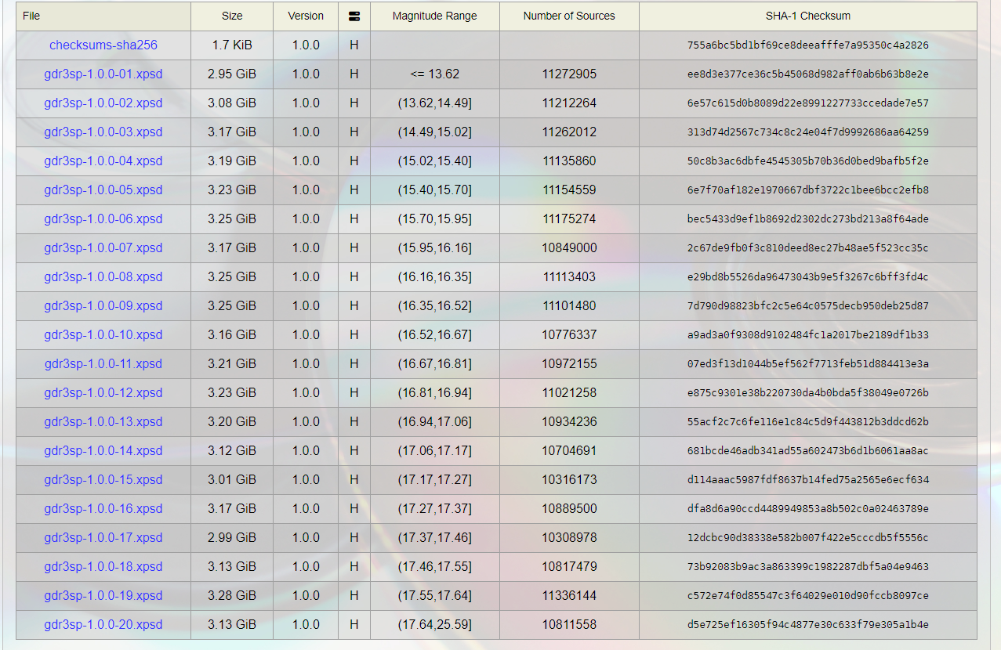The height and width of the screenshot is (650, 1001).
Task: Select the checksum starting with ee8d3e37
Action: (x=808, y=74)
